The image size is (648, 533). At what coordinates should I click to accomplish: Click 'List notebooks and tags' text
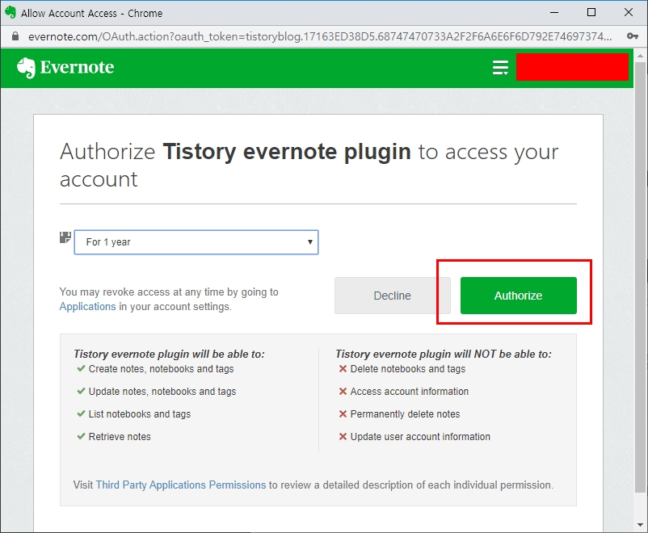(140, 414)
